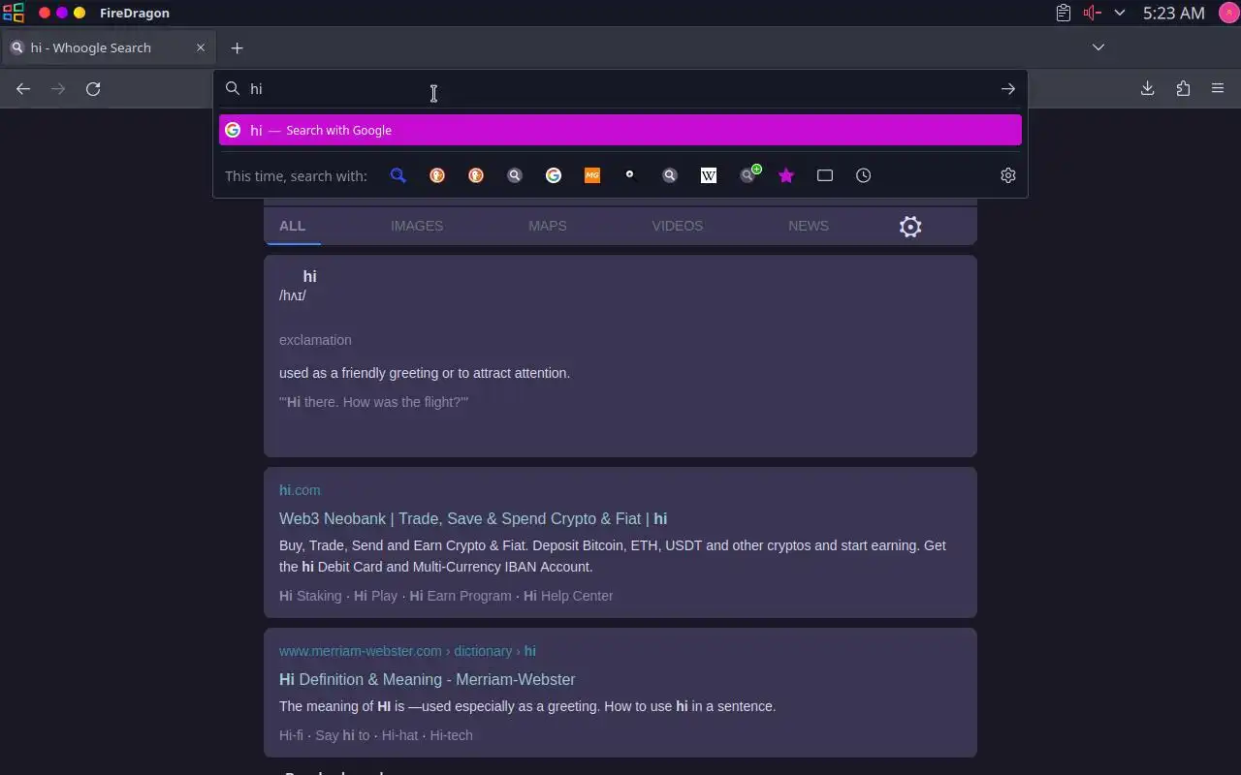Search with the small dot engine icon
Image resolution: width=1241 pixels, height=775 pixels.
coord(630,175)
